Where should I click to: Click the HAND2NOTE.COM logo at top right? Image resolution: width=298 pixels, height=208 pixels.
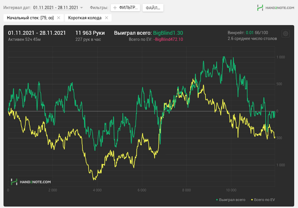[x=275, y=8]
